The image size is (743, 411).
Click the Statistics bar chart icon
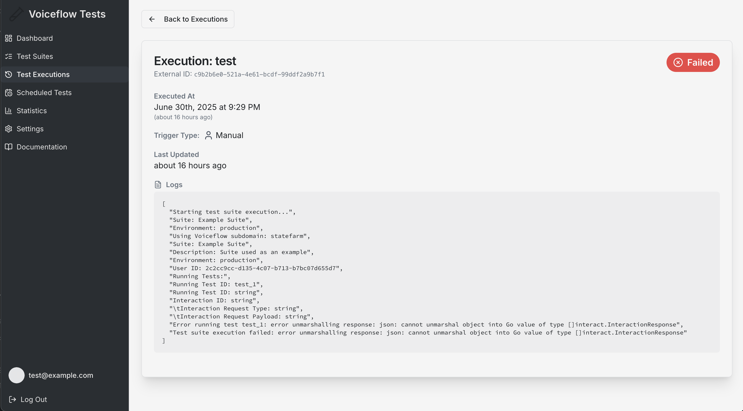click(x=9, y=110)
